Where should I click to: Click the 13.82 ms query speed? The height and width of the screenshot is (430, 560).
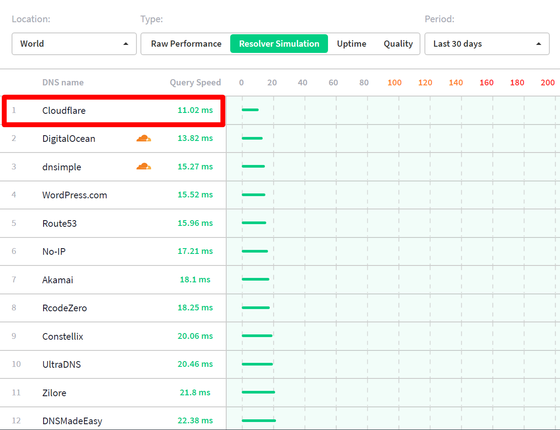coord(195,138)
